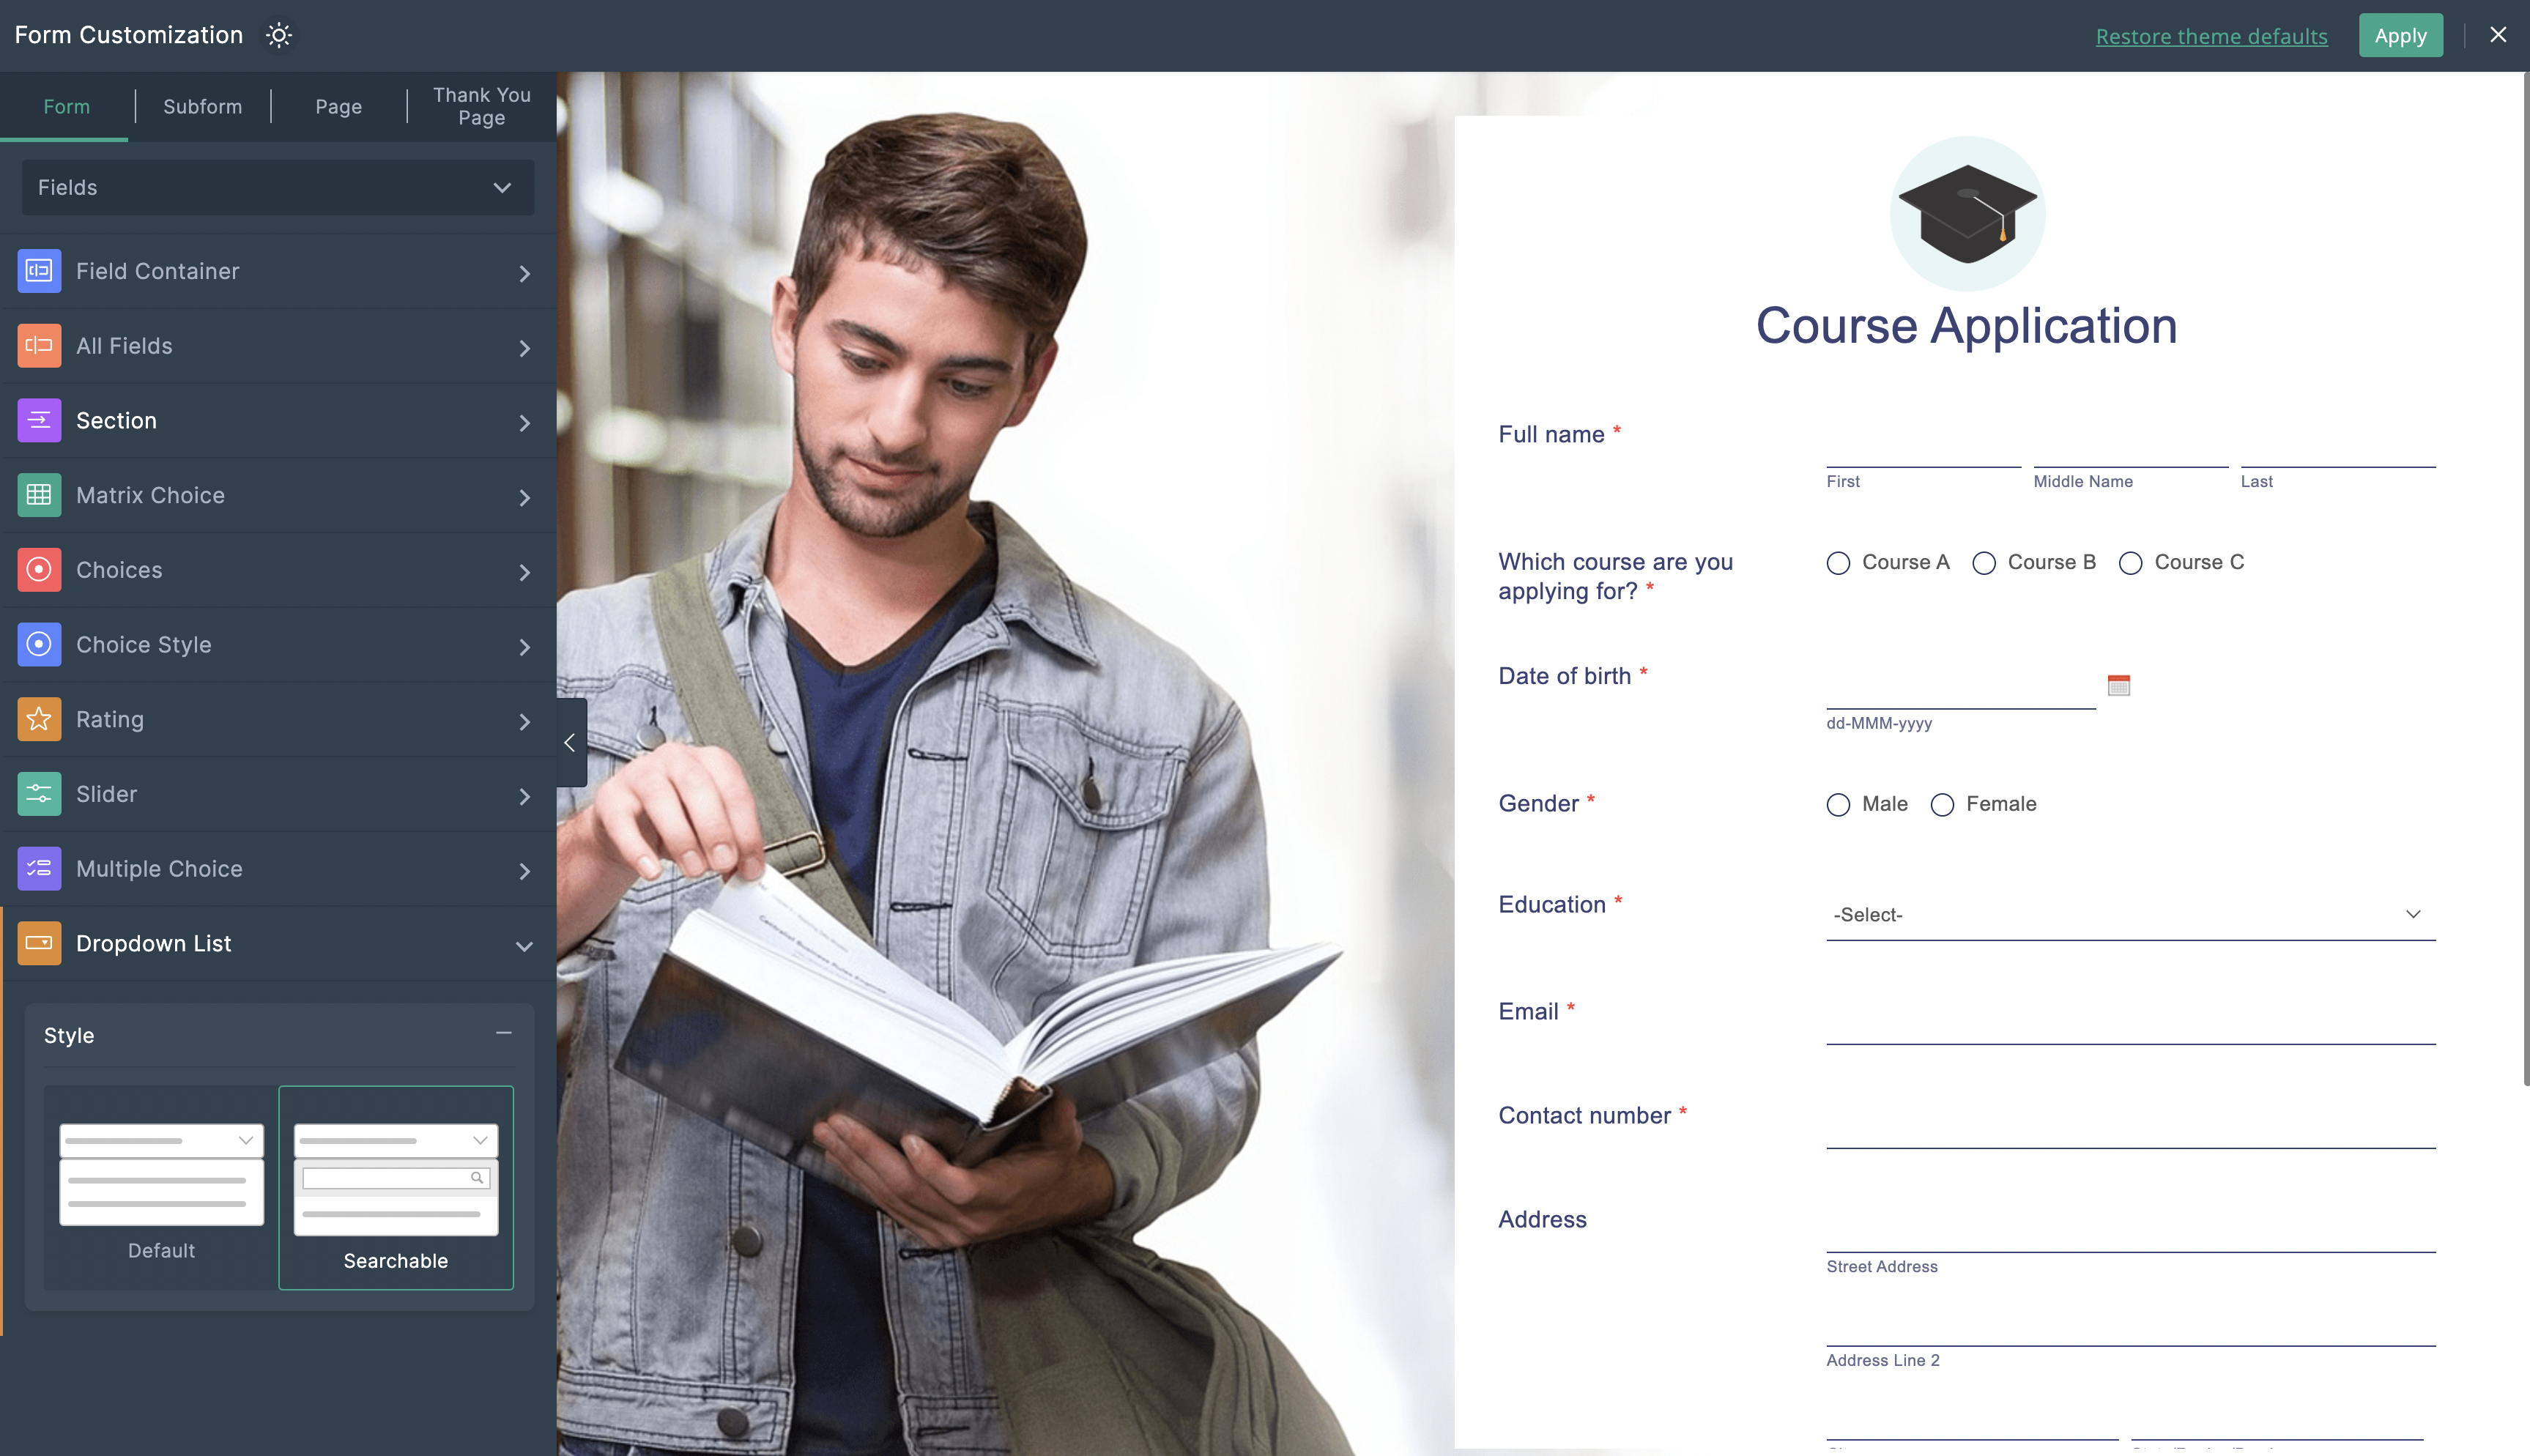This screenshot has height=1456, width=2530.
Task: Click the Rating panel icon
Action: [x=38, y=719]
